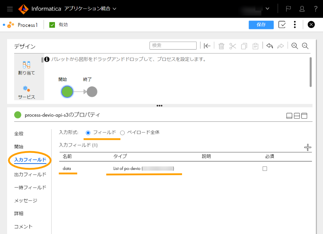Undo the last design change
Viewport: 323px width, 234px height.
270,45
